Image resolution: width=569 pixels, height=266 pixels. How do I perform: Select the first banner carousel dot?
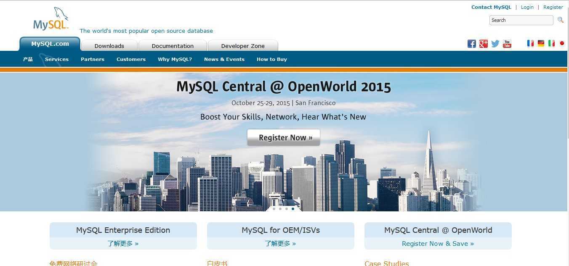274,209
